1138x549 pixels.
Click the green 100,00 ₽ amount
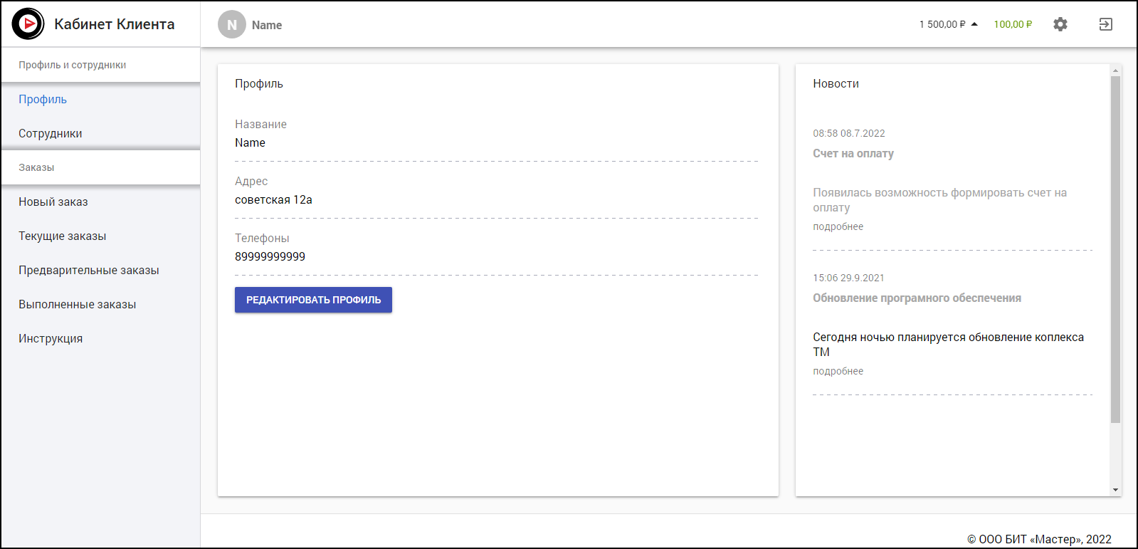pyautogui.click(x=1012, y=24)
